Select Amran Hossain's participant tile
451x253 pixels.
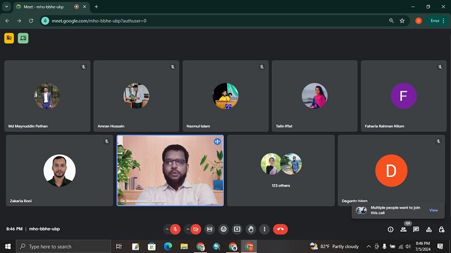pos(136,96)
